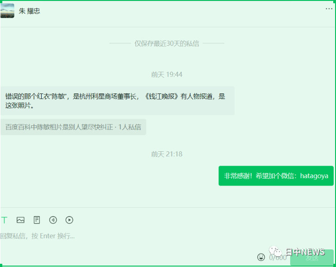Click 朱耀忠's profile avatar

tap(7, 11)
